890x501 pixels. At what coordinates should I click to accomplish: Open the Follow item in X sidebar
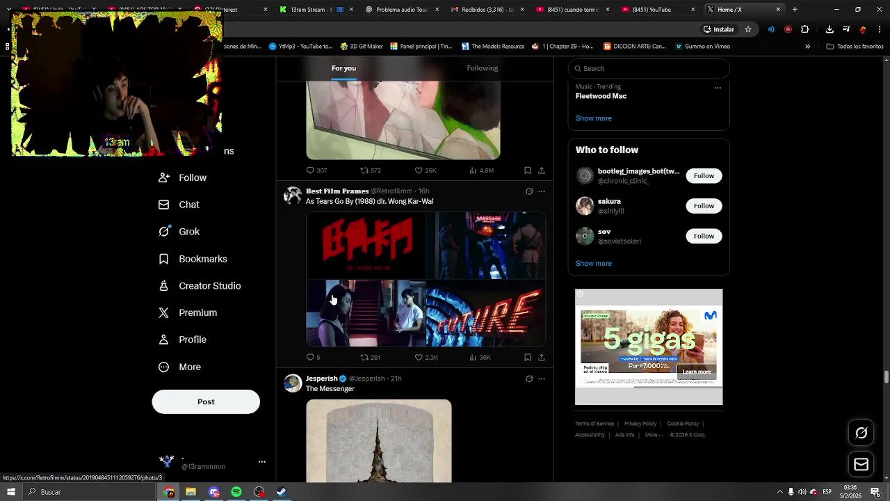pyautogui.click(x=183, y=177)
